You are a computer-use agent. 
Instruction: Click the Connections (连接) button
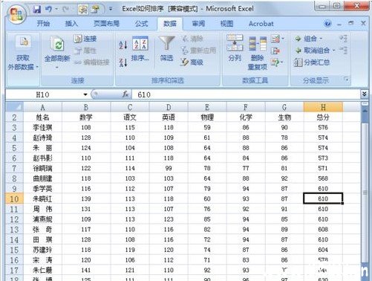point(85,39)
